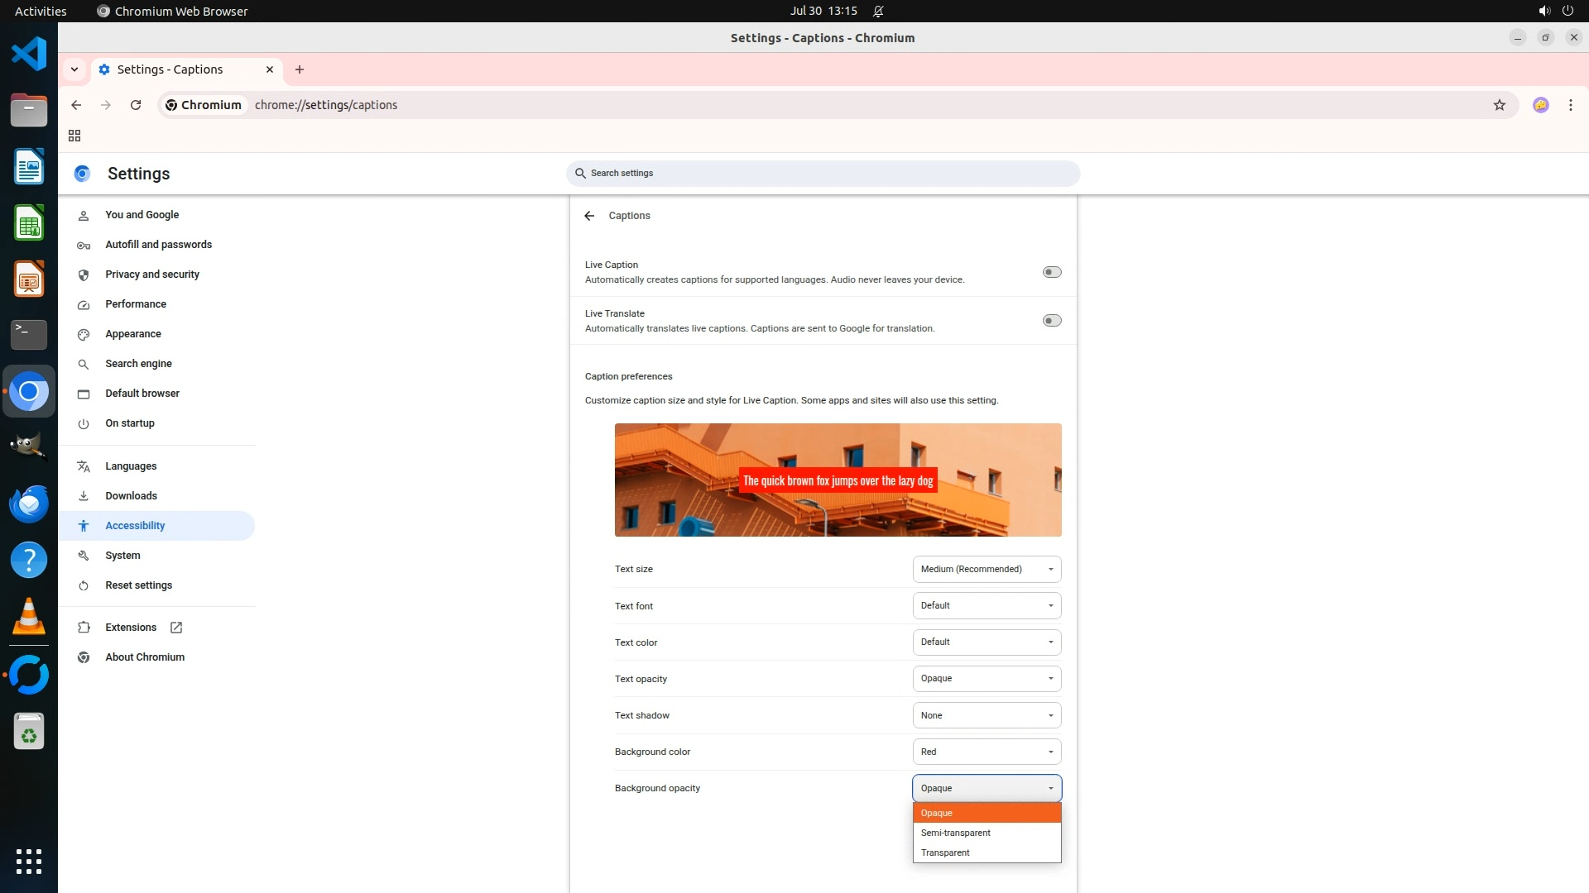Viewport: 1589px width, 893px height.
Task: Expand the Text size dropdown
Action: [987, 569]
